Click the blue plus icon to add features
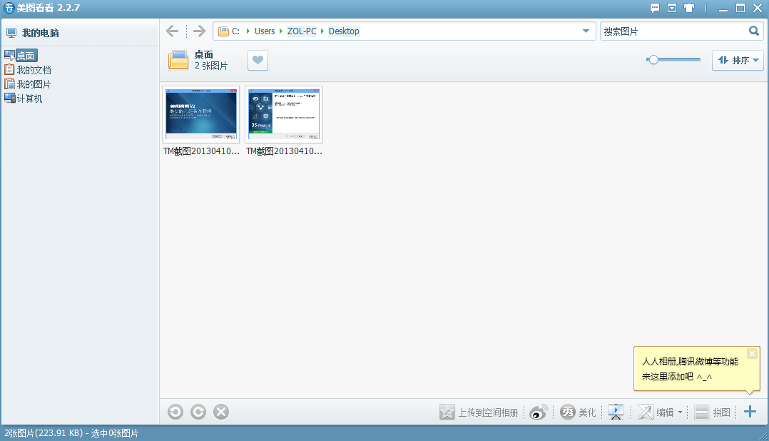This screenshot has height=441, width=769. 750,412
